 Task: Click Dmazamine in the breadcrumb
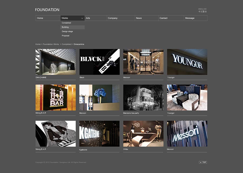tap(79, 44)
